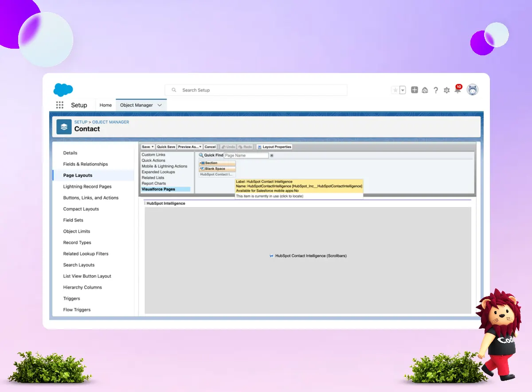
Task: Select the Object Manager tab
Action: pyautogui.click(x=137, y=105)
